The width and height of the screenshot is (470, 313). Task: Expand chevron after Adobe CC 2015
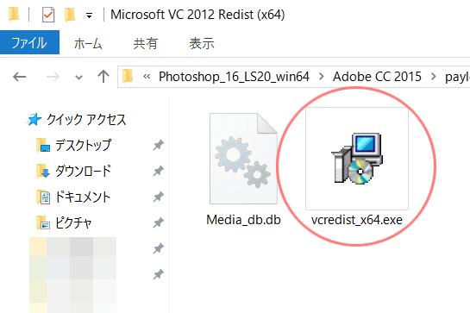tap(434, 77)
